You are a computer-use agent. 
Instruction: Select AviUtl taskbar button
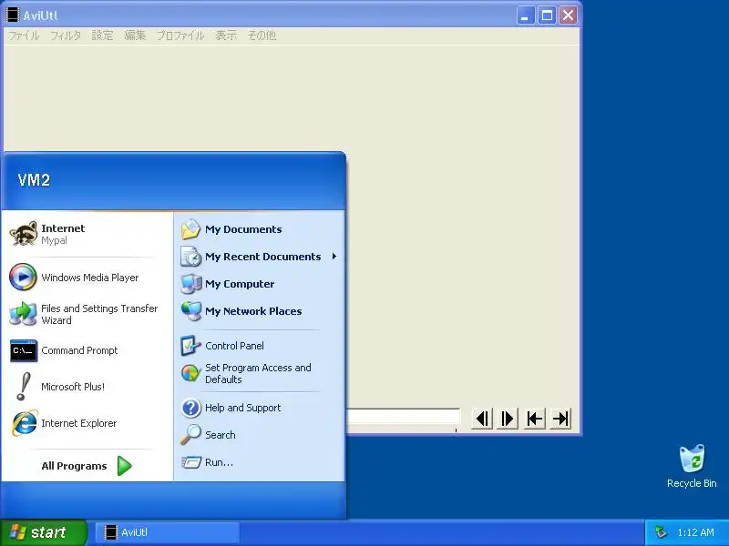pos(168,532)
